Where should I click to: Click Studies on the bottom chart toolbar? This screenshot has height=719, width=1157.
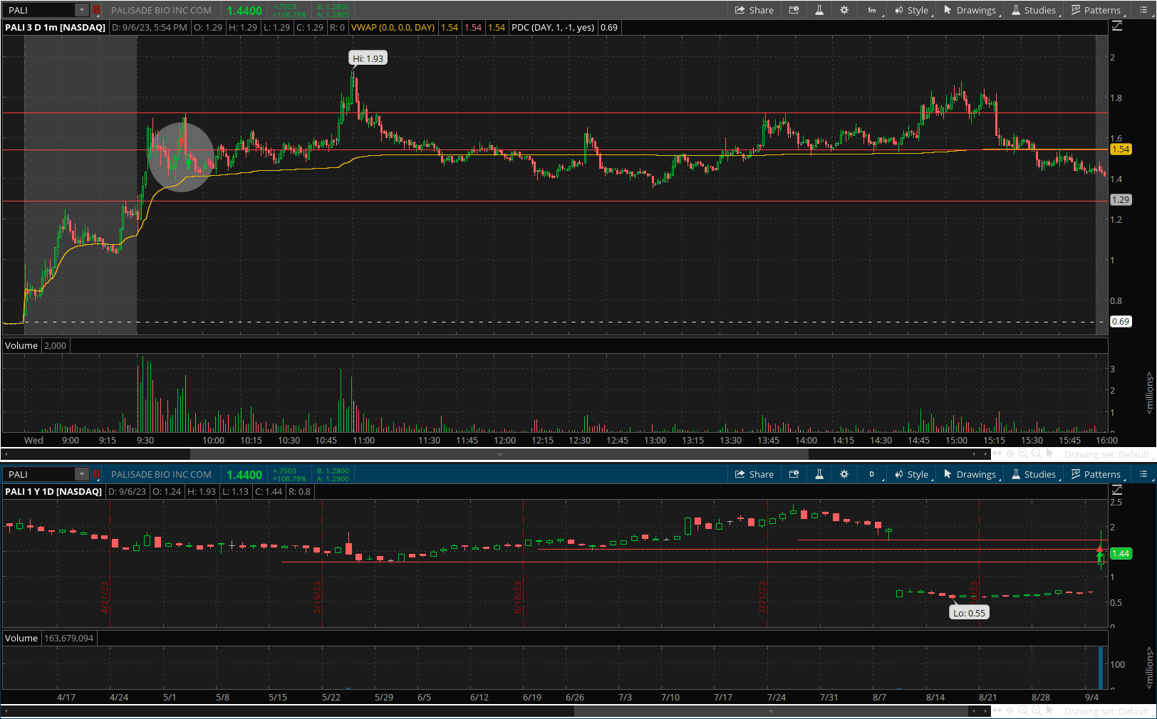point(1033,474)
